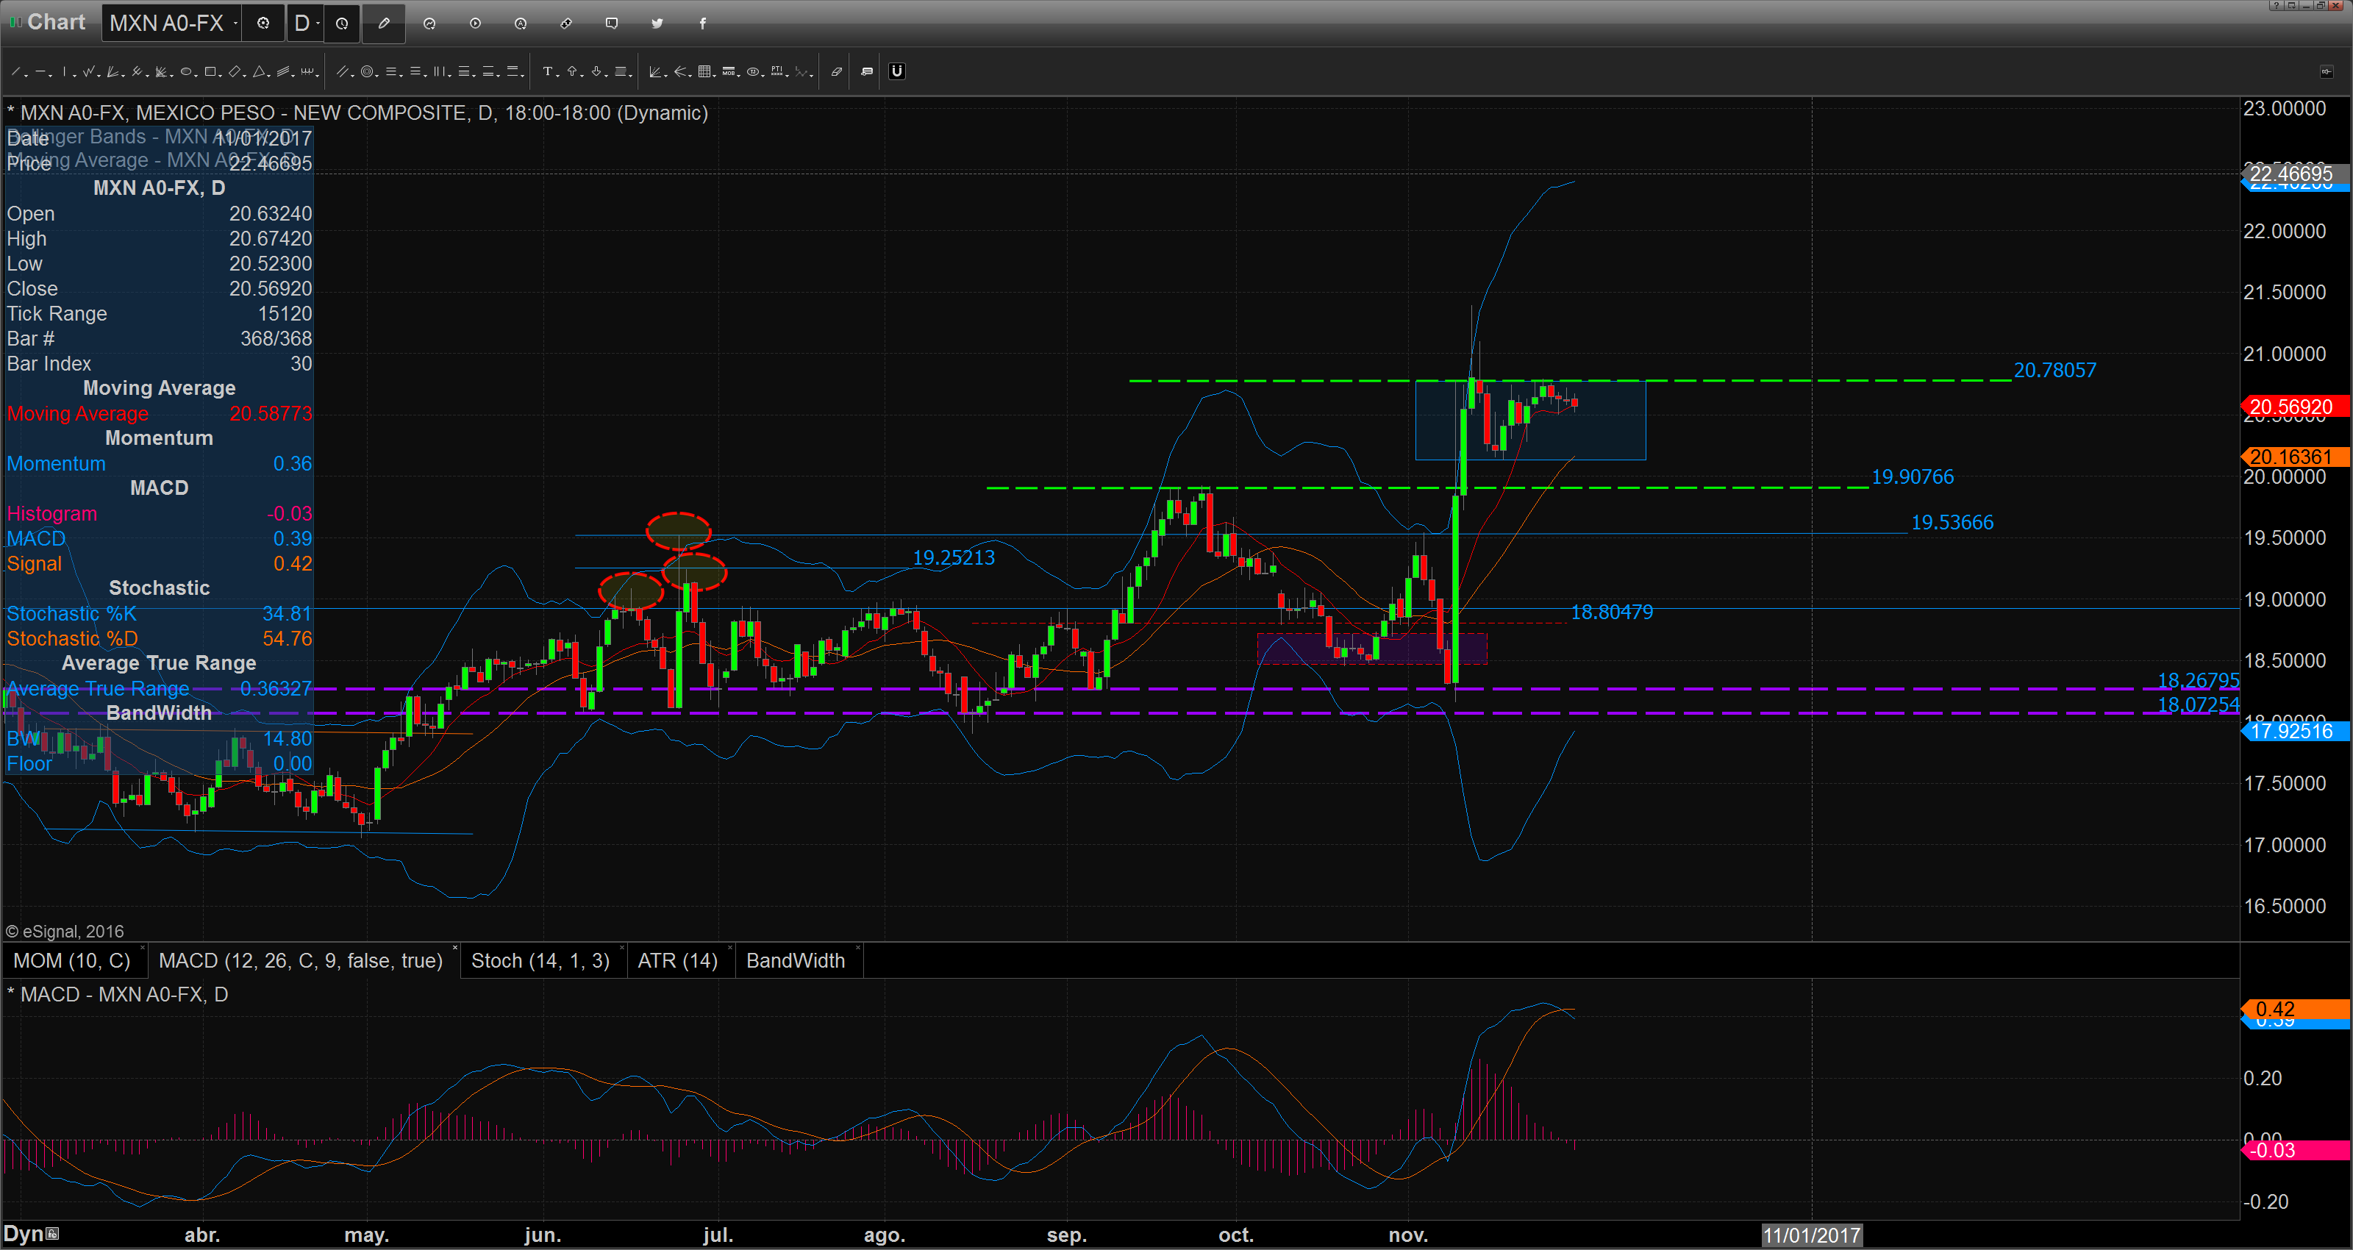Insert a down arrow marker

[x=596, y=71]
